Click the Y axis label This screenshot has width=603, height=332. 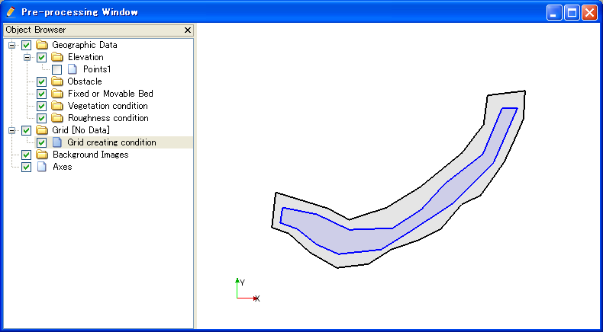click(x=242, y=283)
